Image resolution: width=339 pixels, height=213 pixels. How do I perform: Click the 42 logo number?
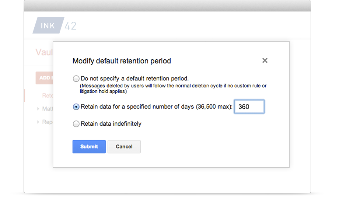tap(70, 26)
